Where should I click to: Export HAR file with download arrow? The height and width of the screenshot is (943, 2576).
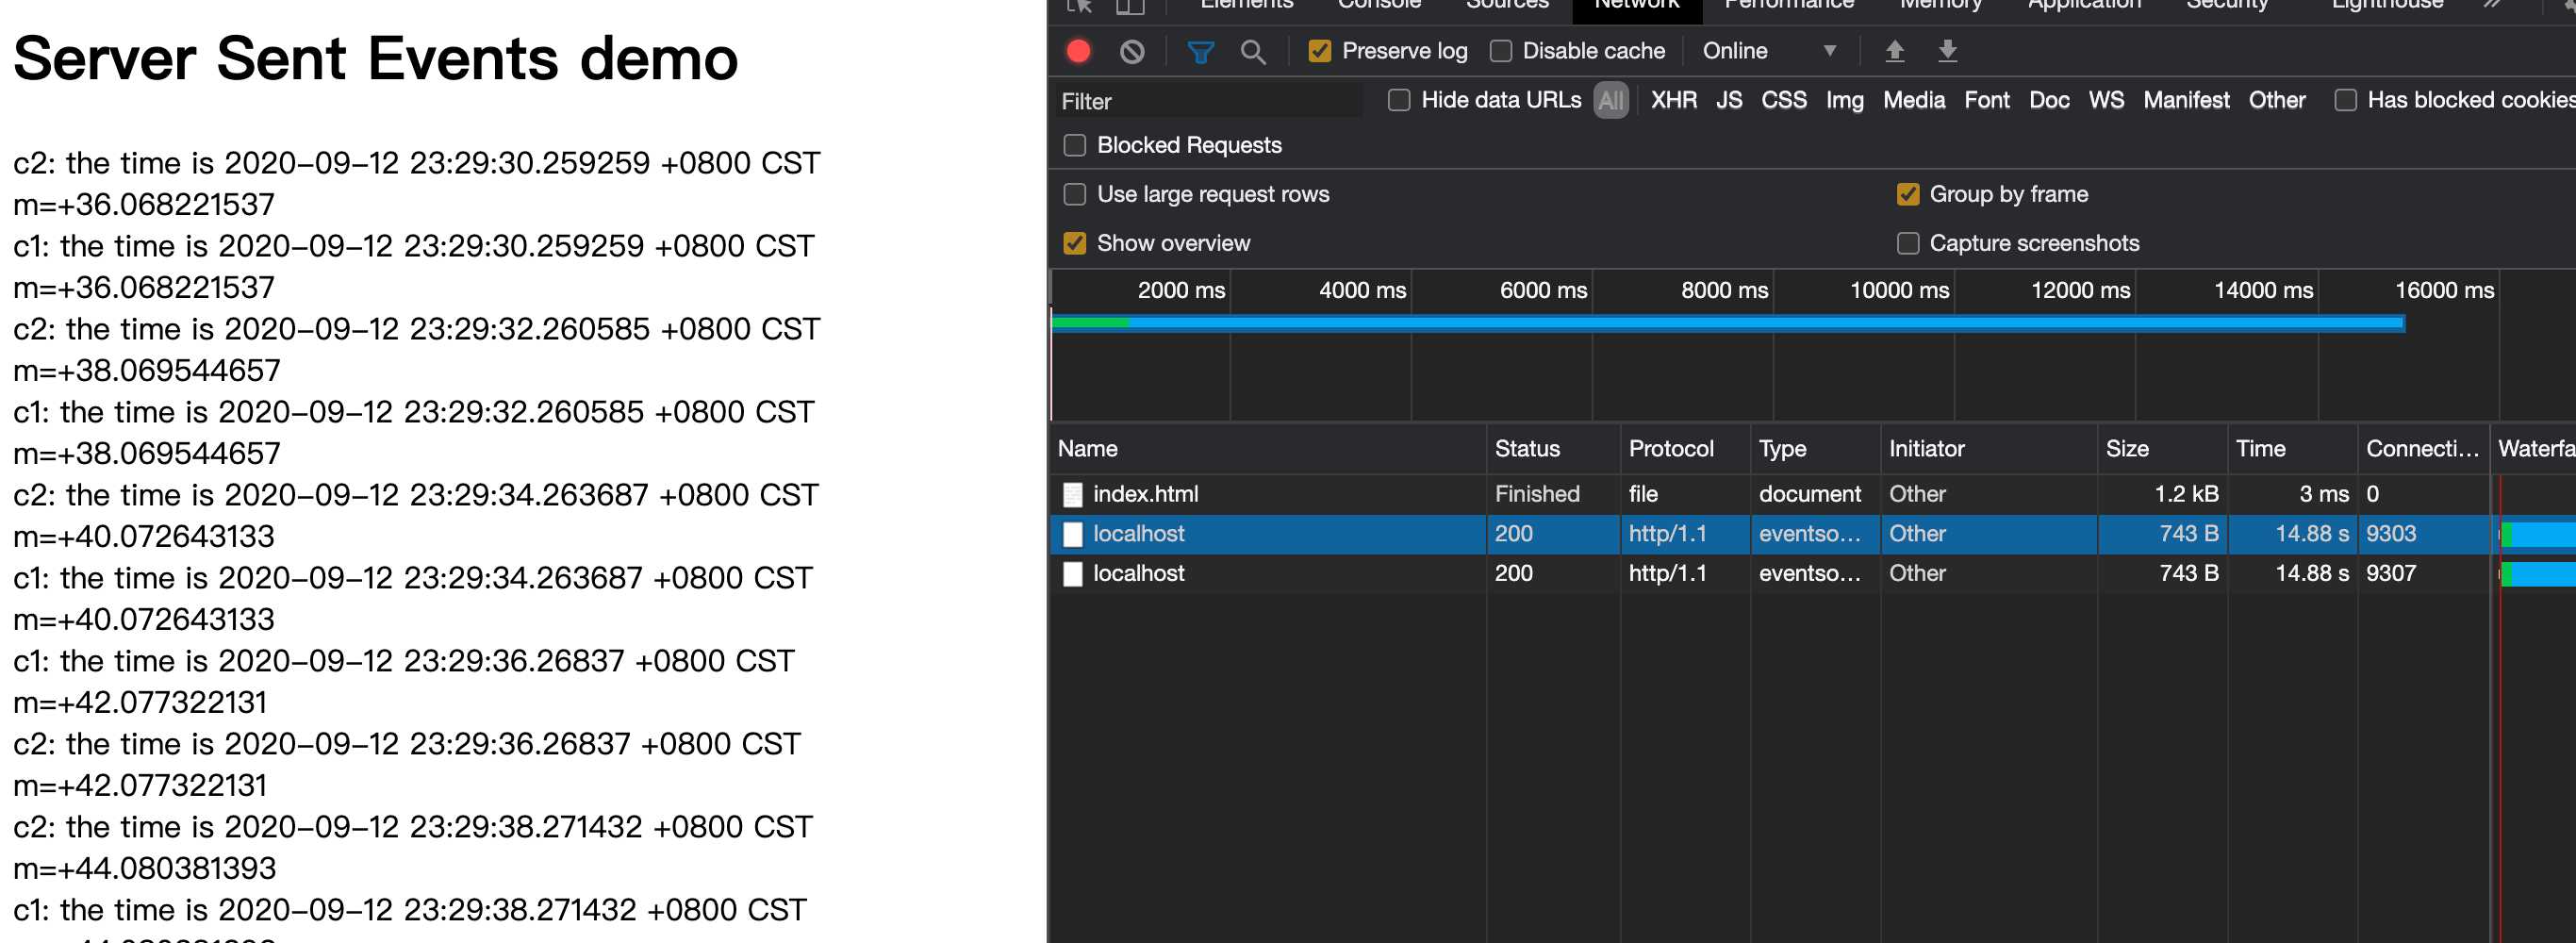click(x=1947, y=51)
